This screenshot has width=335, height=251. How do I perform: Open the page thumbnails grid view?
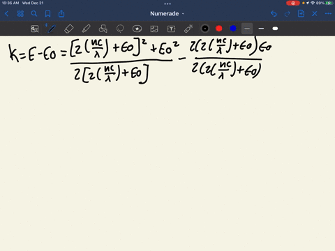pos(20,14)
